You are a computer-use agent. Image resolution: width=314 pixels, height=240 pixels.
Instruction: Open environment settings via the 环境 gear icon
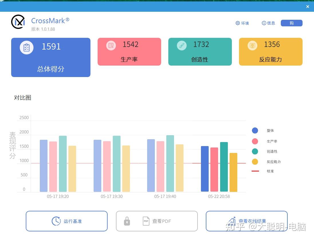(237, 23)
